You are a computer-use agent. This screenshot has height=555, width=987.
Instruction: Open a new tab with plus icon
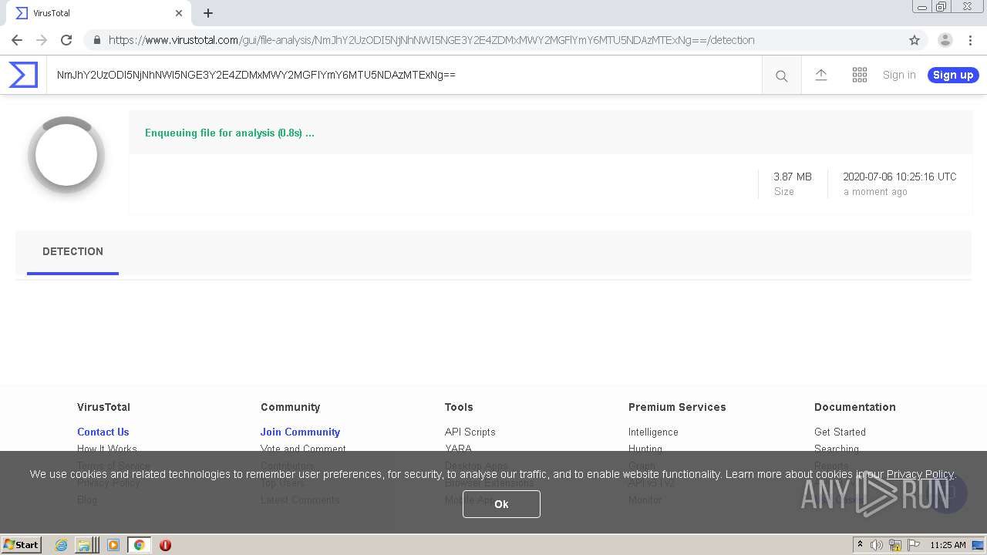coord(208,13)
